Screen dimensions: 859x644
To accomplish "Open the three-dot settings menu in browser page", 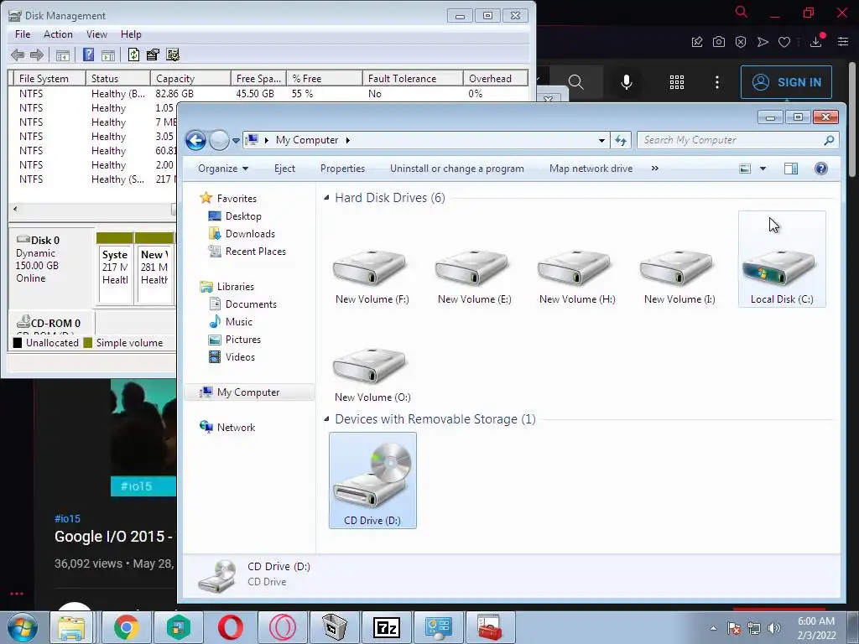I will pyautogui.click(x=717, y=82).
